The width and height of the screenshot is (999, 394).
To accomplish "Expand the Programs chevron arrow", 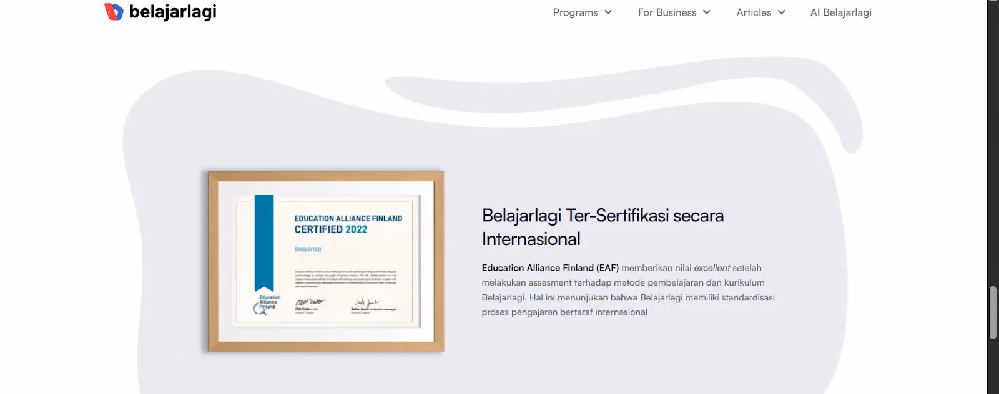I will [608, 12].
